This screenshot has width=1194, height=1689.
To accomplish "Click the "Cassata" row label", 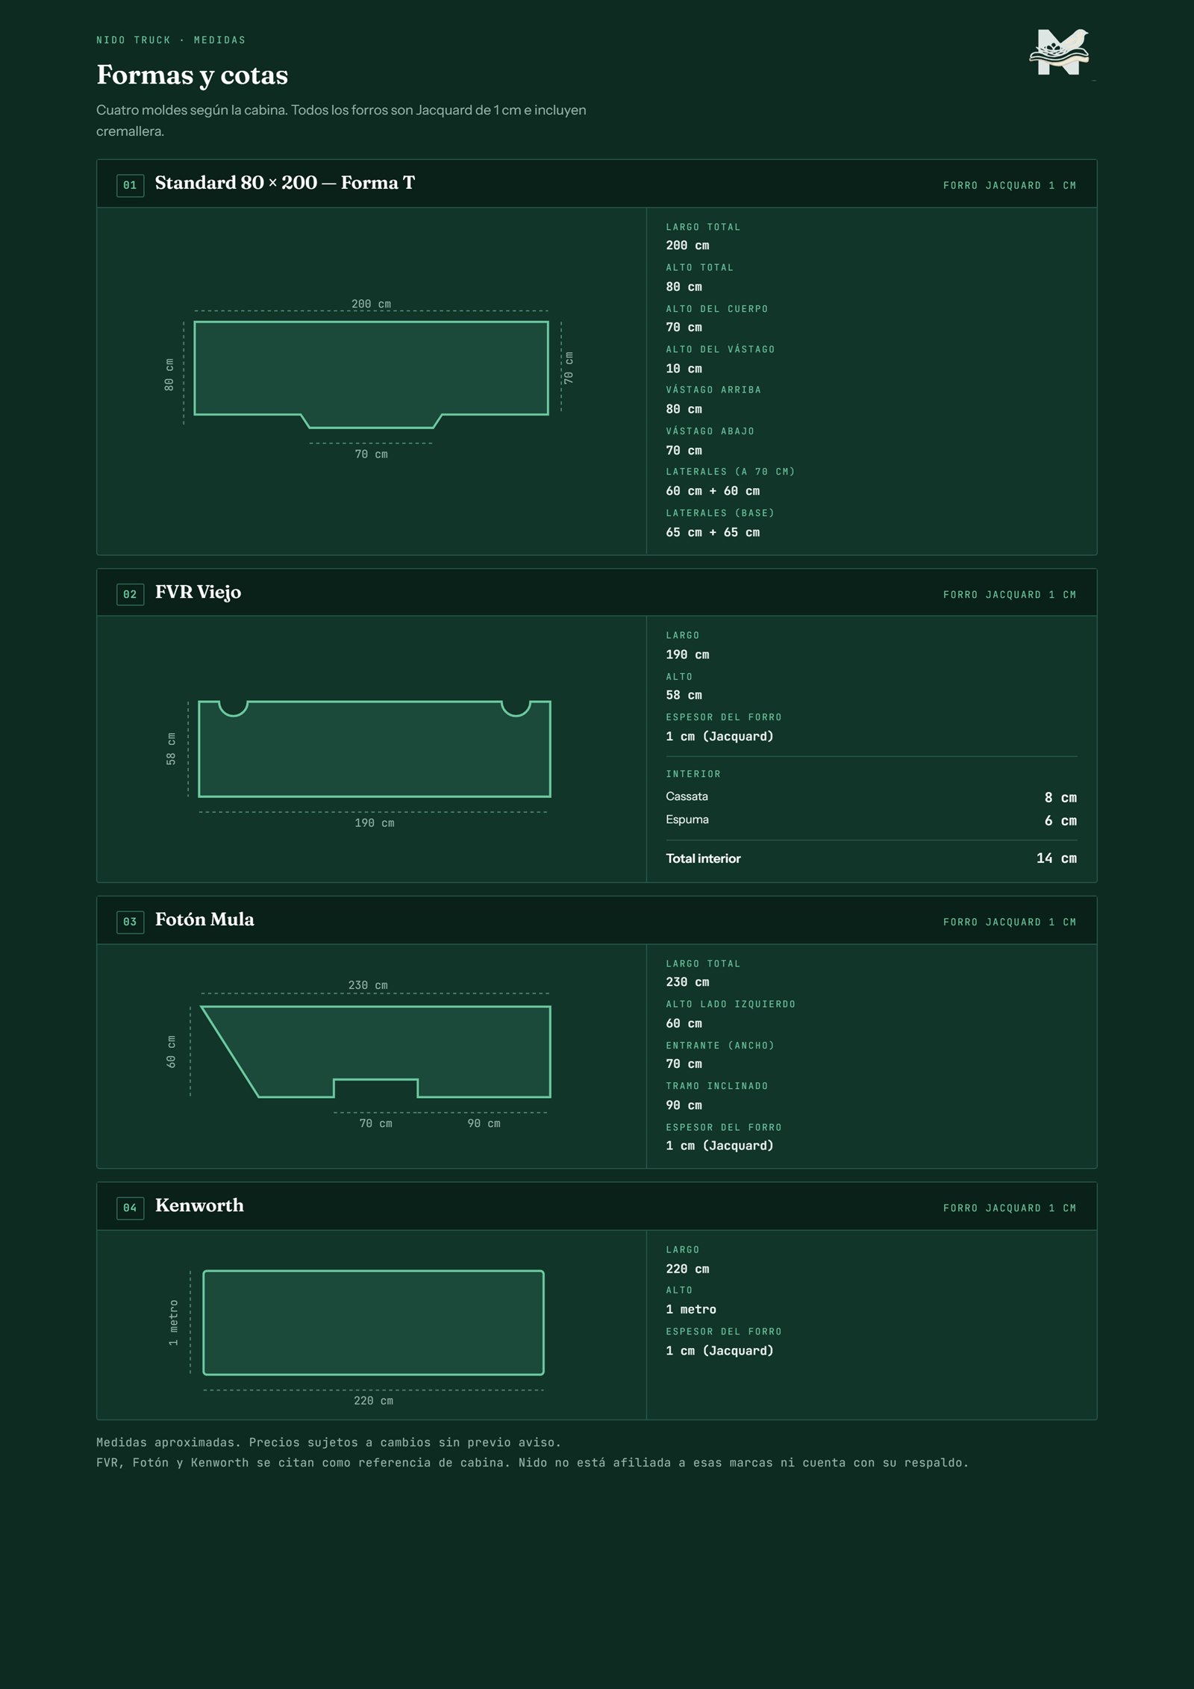I will 687,796.
